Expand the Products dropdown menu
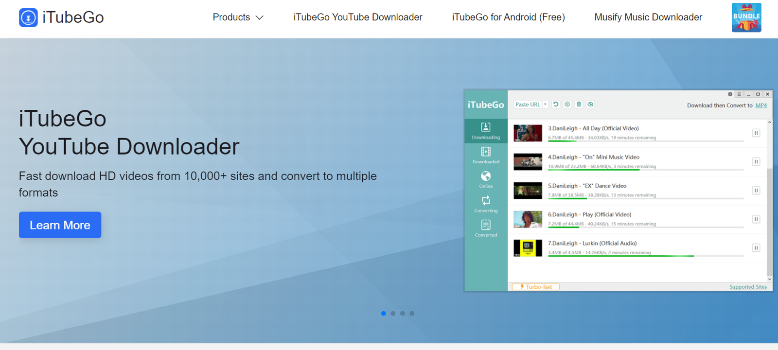Screen dimensions: 778x350 click(238, 17)
